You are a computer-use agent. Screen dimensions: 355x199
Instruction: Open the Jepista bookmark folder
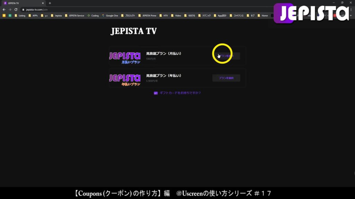[57, 16]
